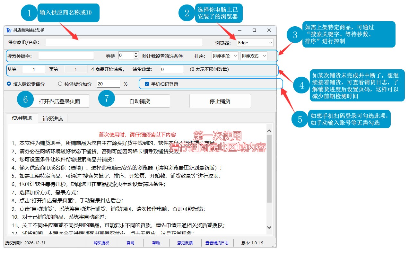Switch to the 使用帮助 tab
Screen dimensions: 409x253
pos(22,118)
